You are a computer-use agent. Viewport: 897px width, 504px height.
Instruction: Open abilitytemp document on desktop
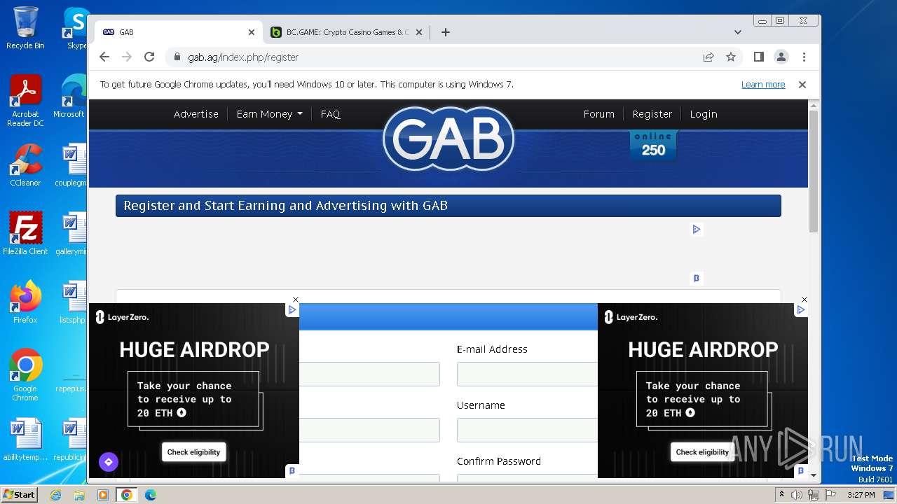25,440
